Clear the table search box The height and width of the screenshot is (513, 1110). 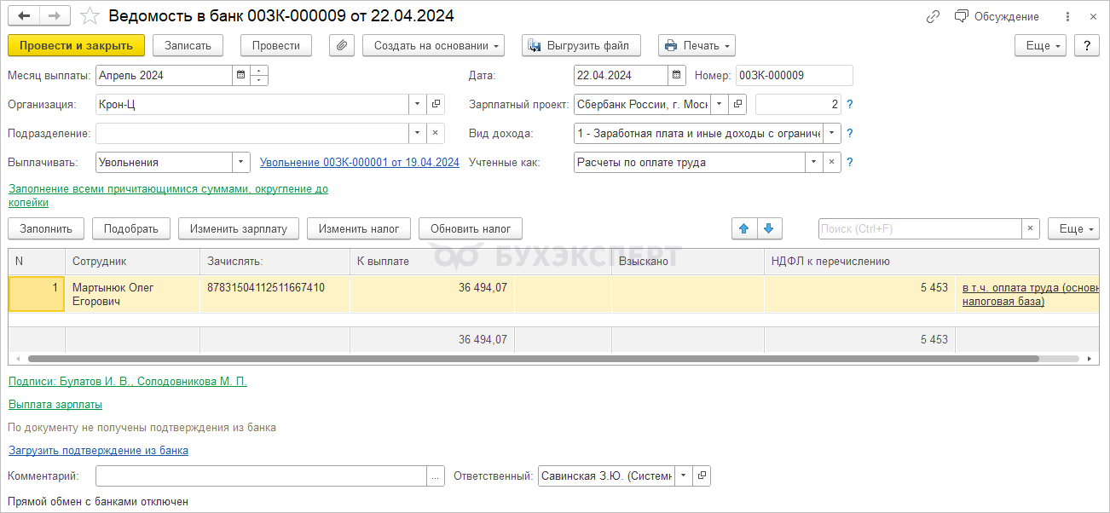tap(1031, 228)
